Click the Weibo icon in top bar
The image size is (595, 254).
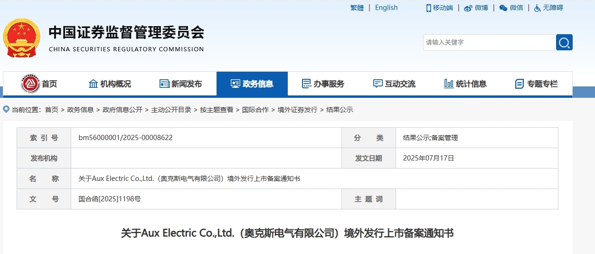click(x=468, y=8)
